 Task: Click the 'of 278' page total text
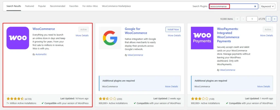(x=262, y=19)
